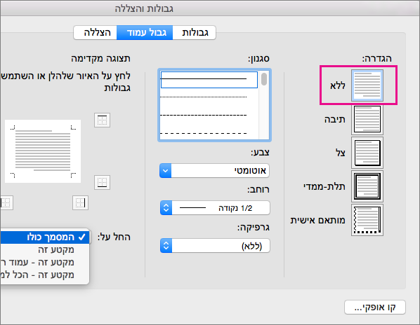Choose מקטע זה - הכל option in menu
Viewport: 420px width, 325px height.
pyautogui.click(x=44, y=275)
